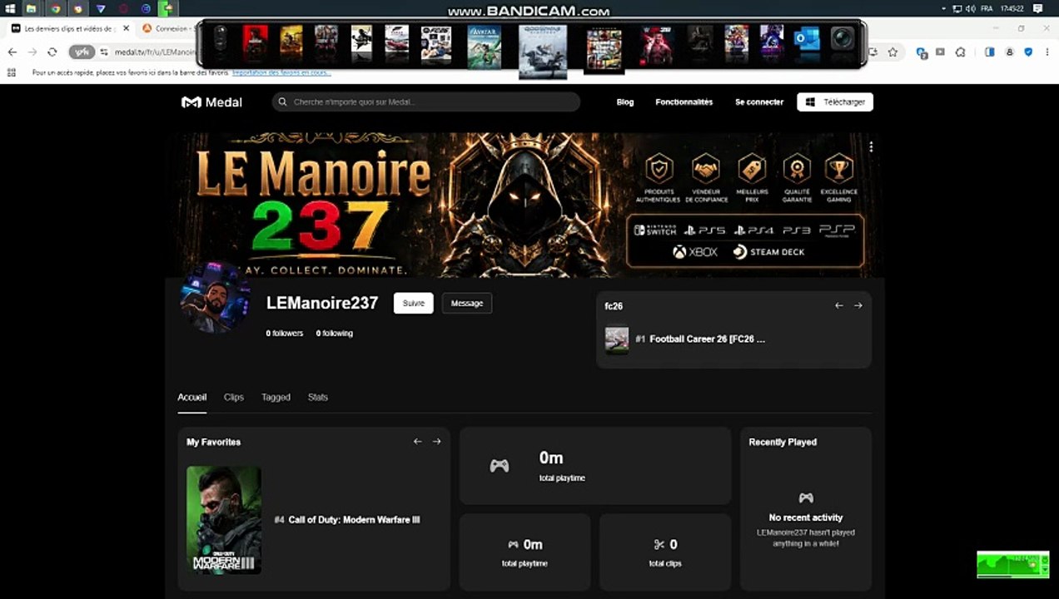The height and width of the screenshot is (599, 1059).
Task: Open Football Career 26 entry
Action: pos(706,339)
